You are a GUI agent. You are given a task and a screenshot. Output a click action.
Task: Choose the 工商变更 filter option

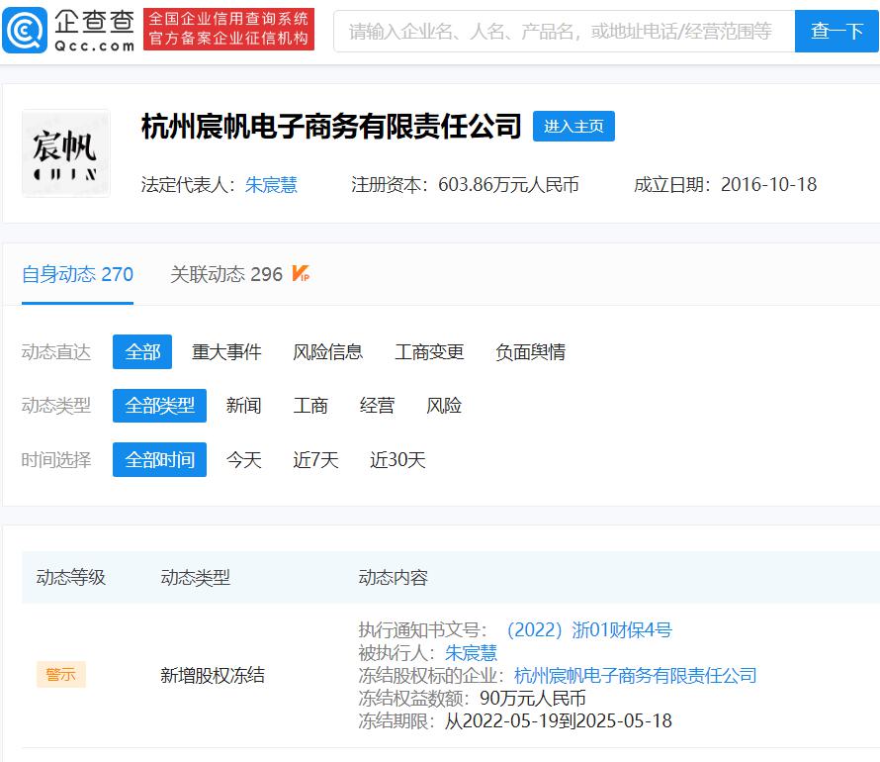pyautogui.click(x=429, y=352)
